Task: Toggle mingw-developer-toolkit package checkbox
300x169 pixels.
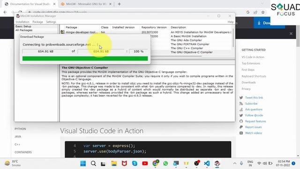Action: (62, 32)
